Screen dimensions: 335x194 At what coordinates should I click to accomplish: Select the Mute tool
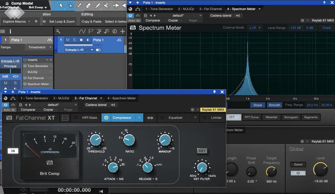point(107,5)
